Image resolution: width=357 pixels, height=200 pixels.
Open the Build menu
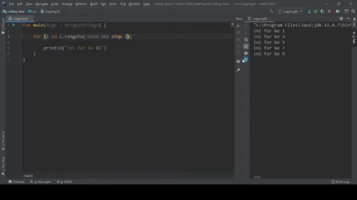(94, 4)
